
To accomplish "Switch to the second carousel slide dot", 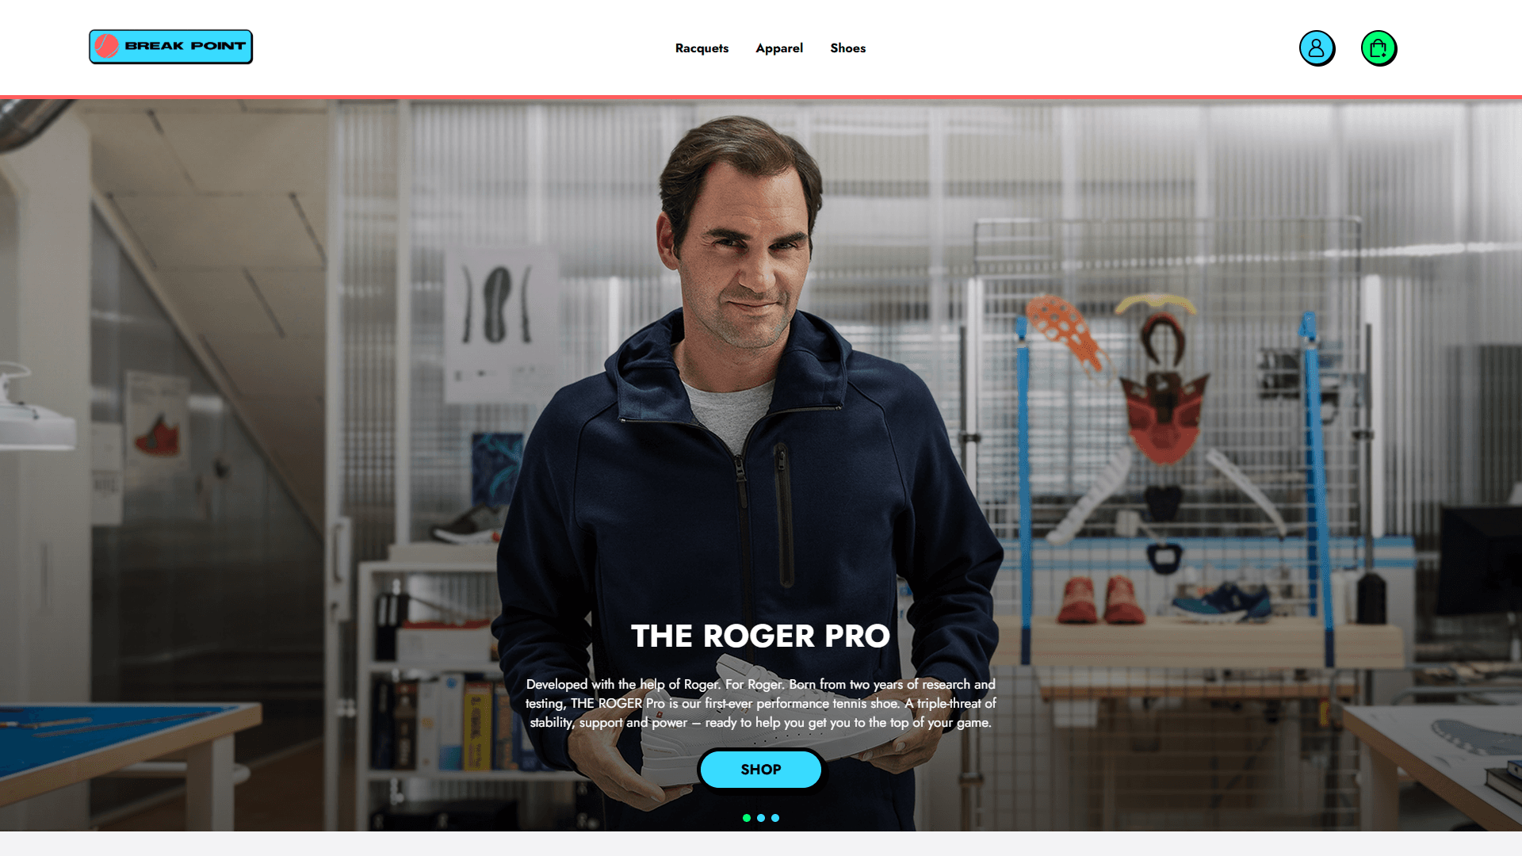I will 761,818.
